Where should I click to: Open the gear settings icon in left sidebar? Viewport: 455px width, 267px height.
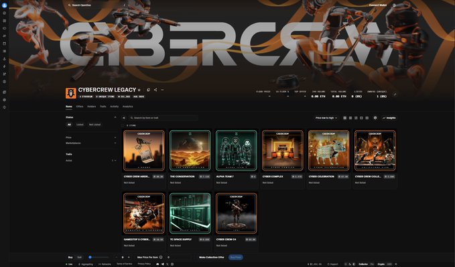4,100
